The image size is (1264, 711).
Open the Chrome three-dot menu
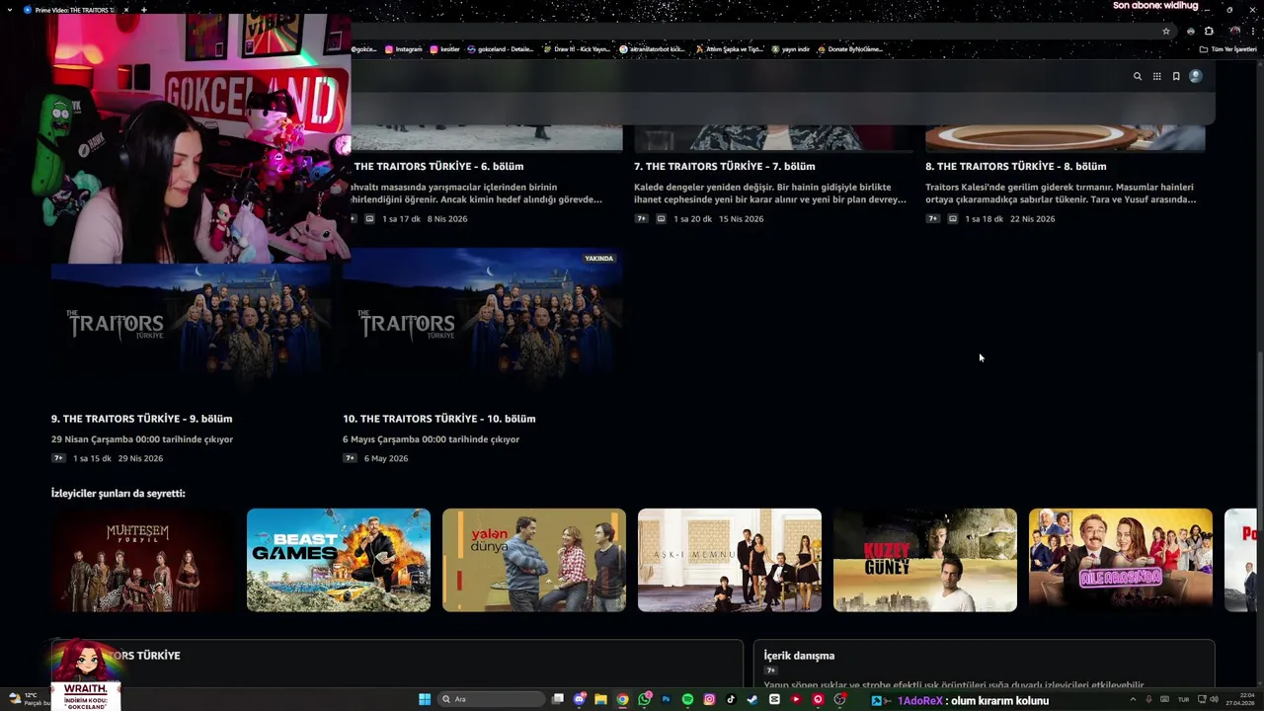1252,31
